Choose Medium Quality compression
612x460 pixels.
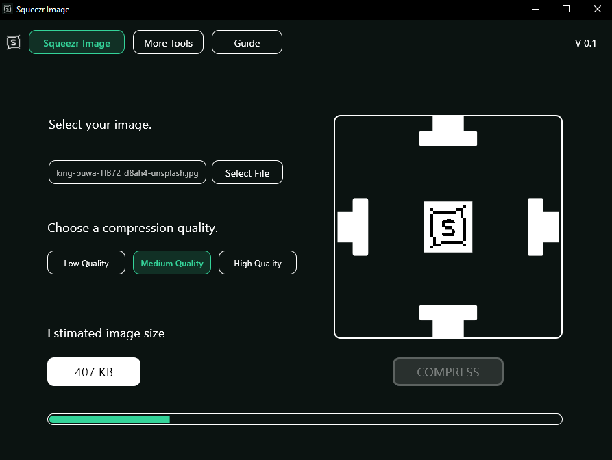pos(172,263)
